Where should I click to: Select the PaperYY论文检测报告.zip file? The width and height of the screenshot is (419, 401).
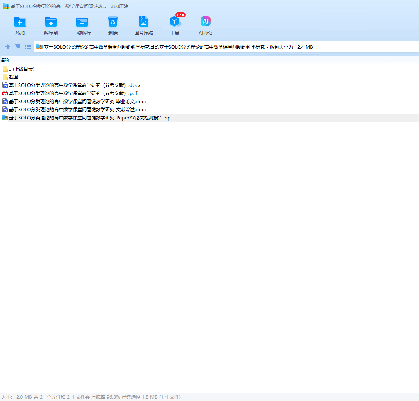pos(209,117)
